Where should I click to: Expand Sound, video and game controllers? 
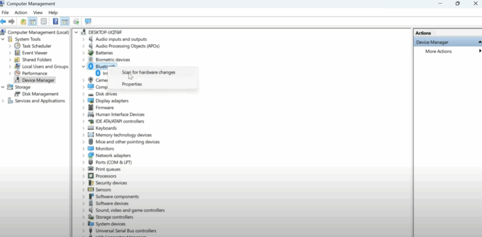click(83, 210)
